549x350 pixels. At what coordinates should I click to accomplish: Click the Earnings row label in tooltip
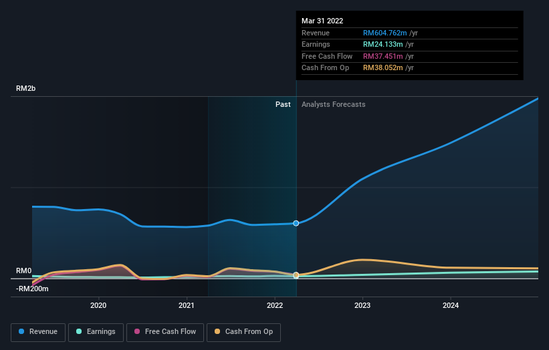click(316, 44)
